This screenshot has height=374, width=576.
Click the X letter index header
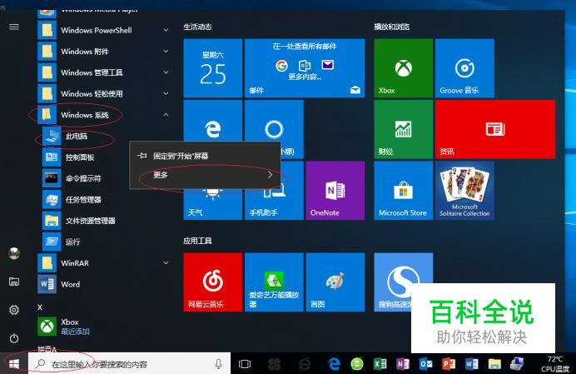pos(40,307)
